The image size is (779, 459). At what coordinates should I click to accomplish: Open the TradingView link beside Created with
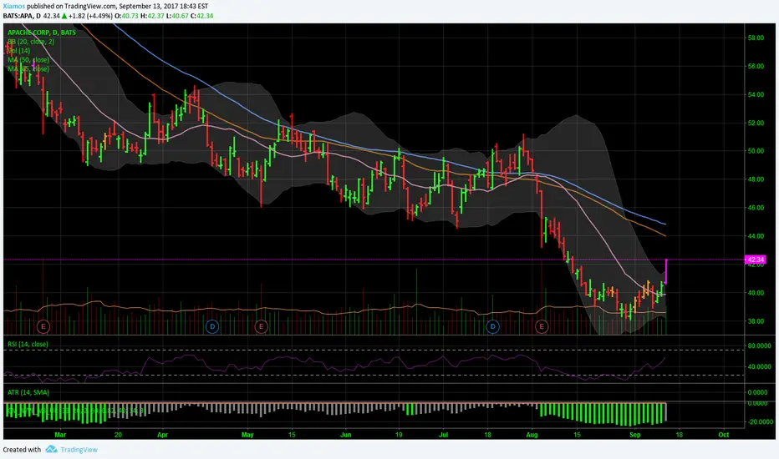(79, 450)
